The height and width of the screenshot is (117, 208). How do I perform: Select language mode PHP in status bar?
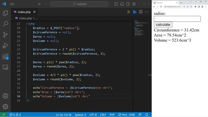pos(112,115)
